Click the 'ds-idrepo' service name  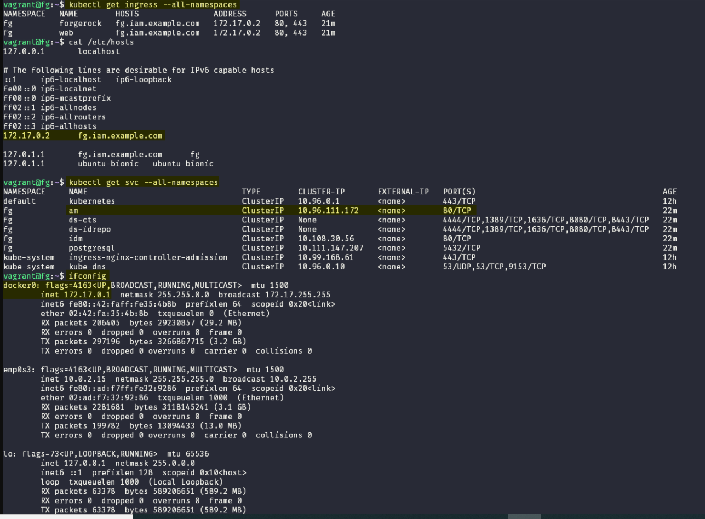coord(90,229)
